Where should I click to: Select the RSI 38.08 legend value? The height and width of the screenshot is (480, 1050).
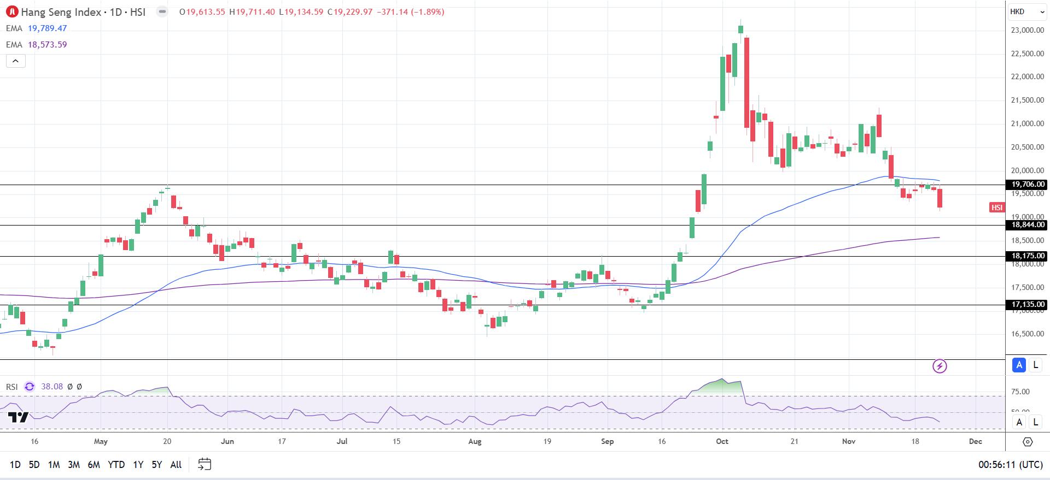[52, 387]
